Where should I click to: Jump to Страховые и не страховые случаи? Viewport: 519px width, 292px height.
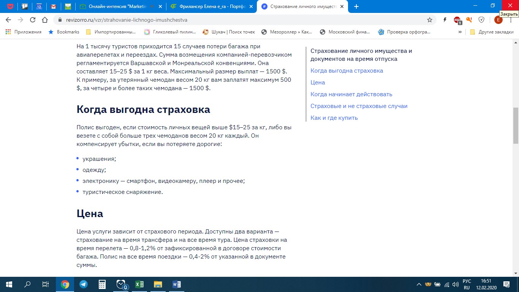tap(359, 106)
